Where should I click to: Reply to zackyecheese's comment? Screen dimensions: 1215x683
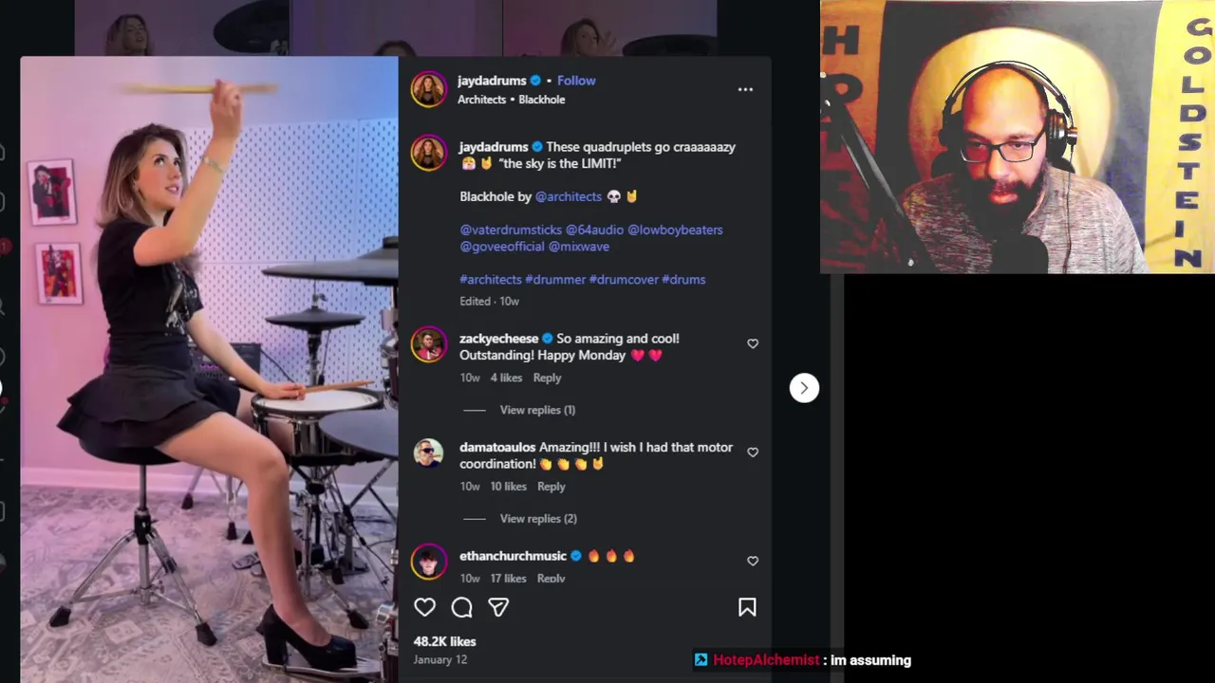(547, 378)
